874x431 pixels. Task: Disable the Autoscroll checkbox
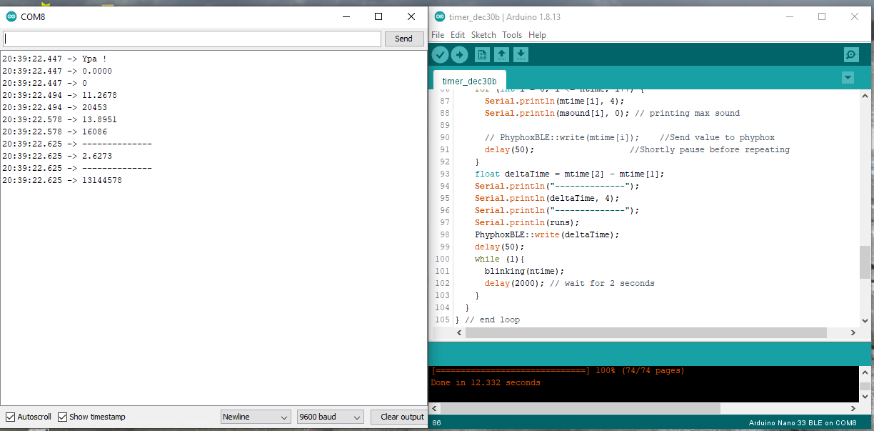click(x=10, y=417)
